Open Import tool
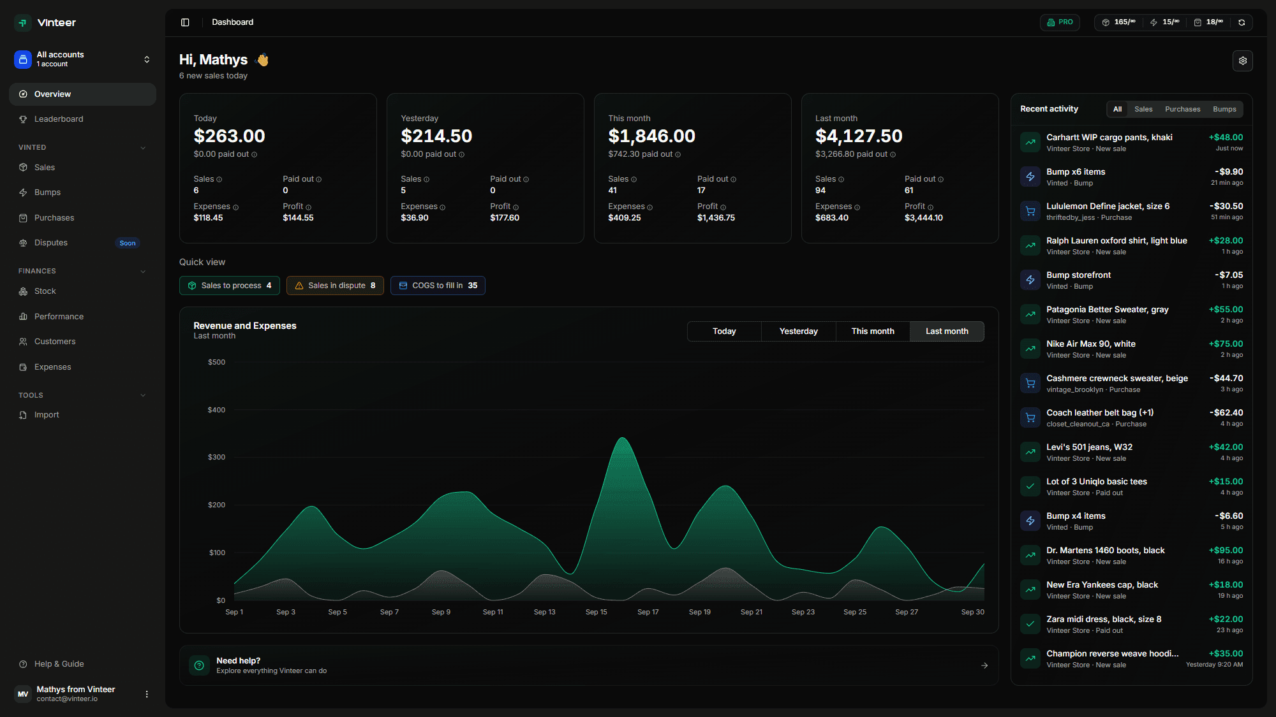1276x717 pixels. coord(82,415)
